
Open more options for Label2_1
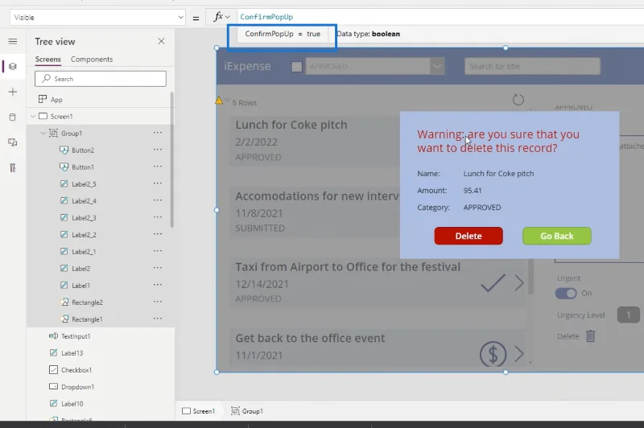[158, 251]
